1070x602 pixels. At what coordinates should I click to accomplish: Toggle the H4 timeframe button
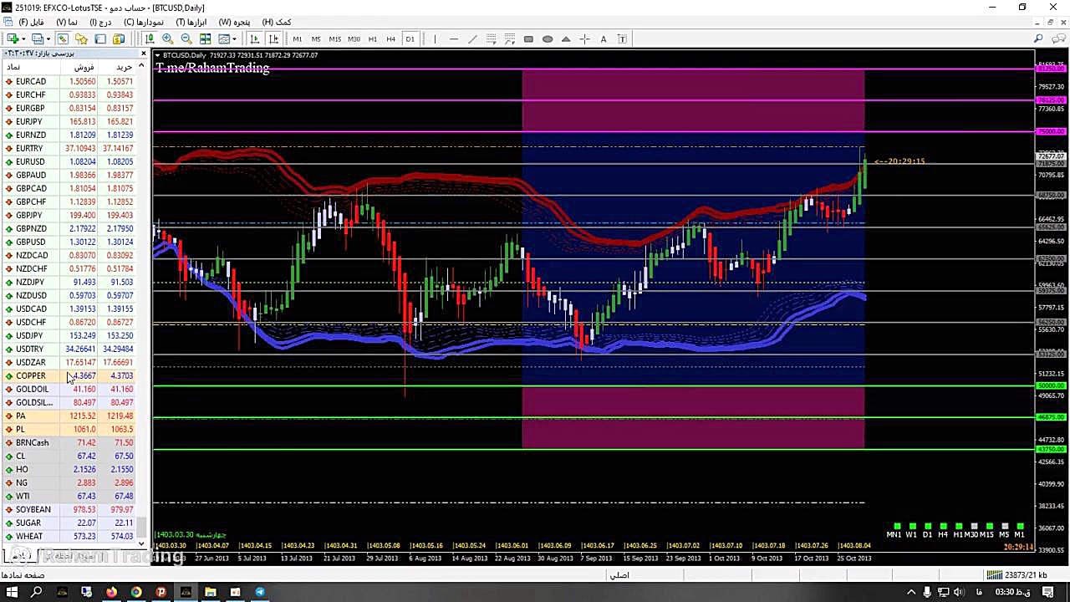click(390, 38)
